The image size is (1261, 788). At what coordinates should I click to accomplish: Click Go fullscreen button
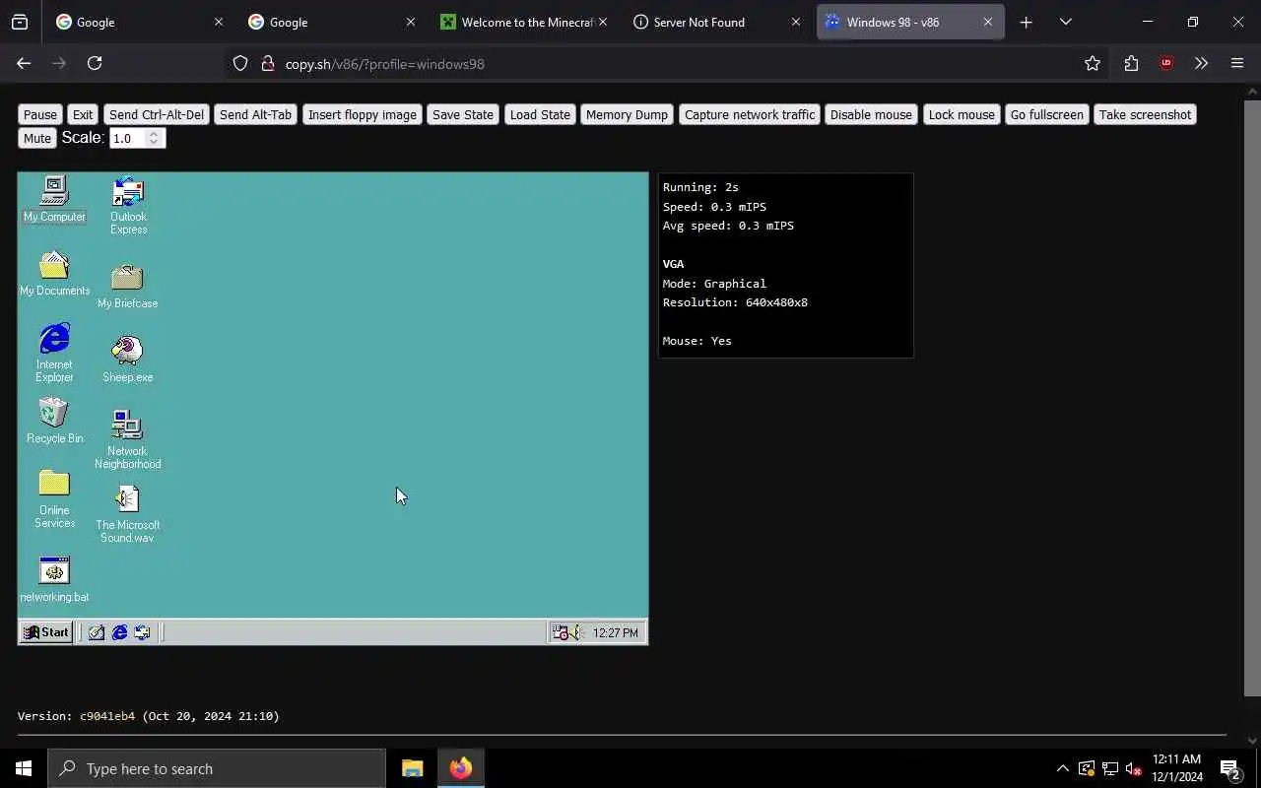[x=1047, y=114]
